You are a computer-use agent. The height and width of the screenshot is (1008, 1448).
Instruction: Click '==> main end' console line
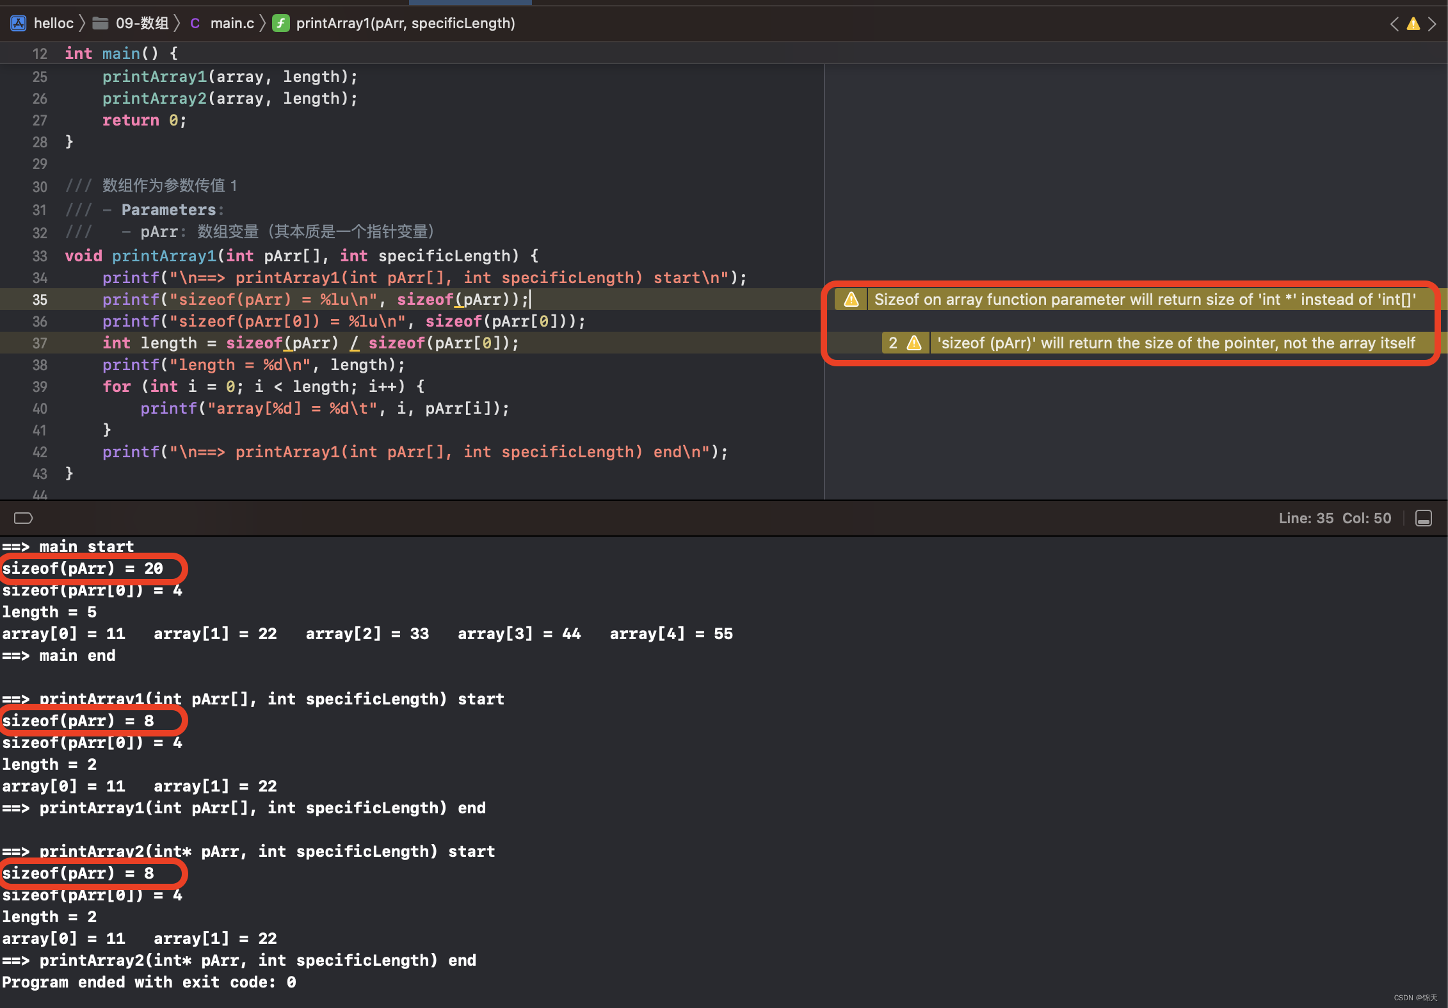(59, 656)
